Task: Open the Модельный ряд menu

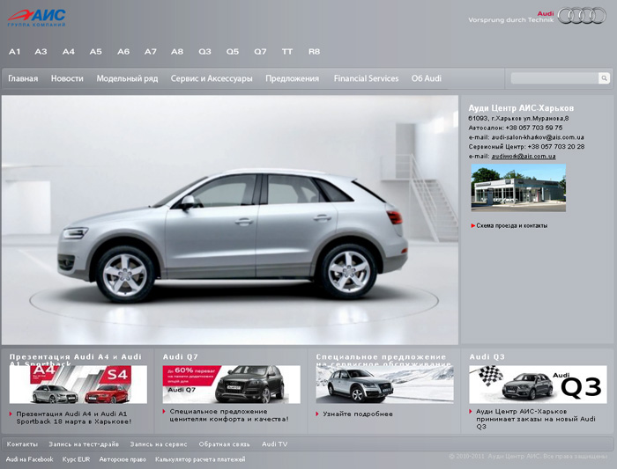Action: tap(127, 78)
